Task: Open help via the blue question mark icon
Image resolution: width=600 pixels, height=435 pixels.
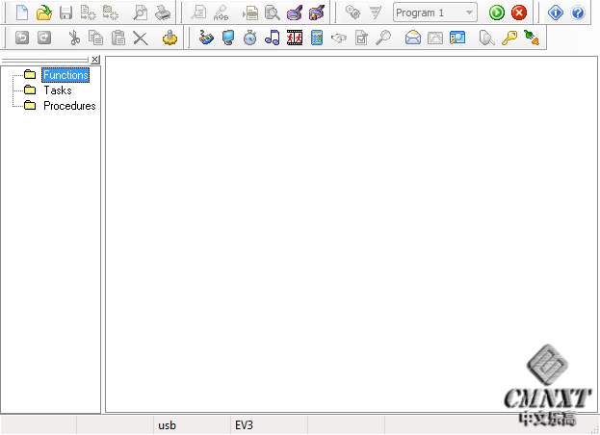Action: point(578,13)
